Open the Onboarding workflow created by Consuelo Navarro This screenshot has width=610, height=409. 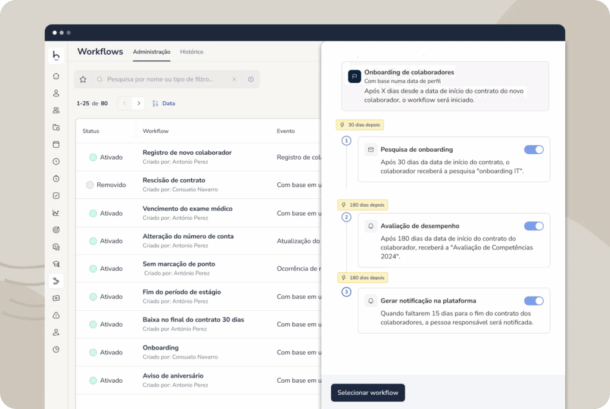point(161,347)
